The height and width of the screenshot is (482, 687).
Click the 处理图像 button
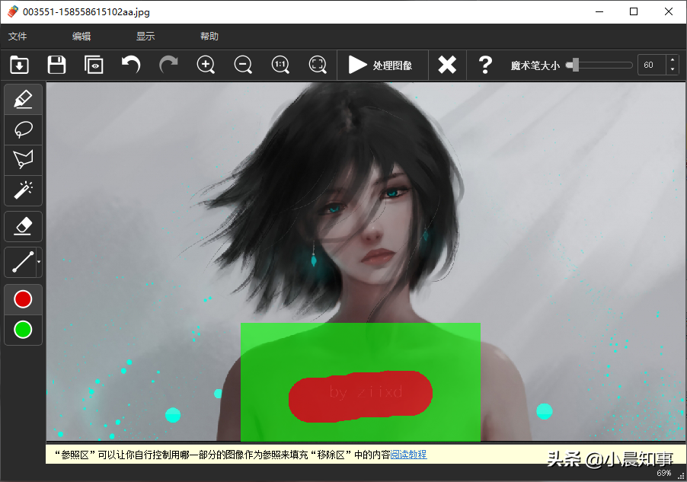click(381, 65)
